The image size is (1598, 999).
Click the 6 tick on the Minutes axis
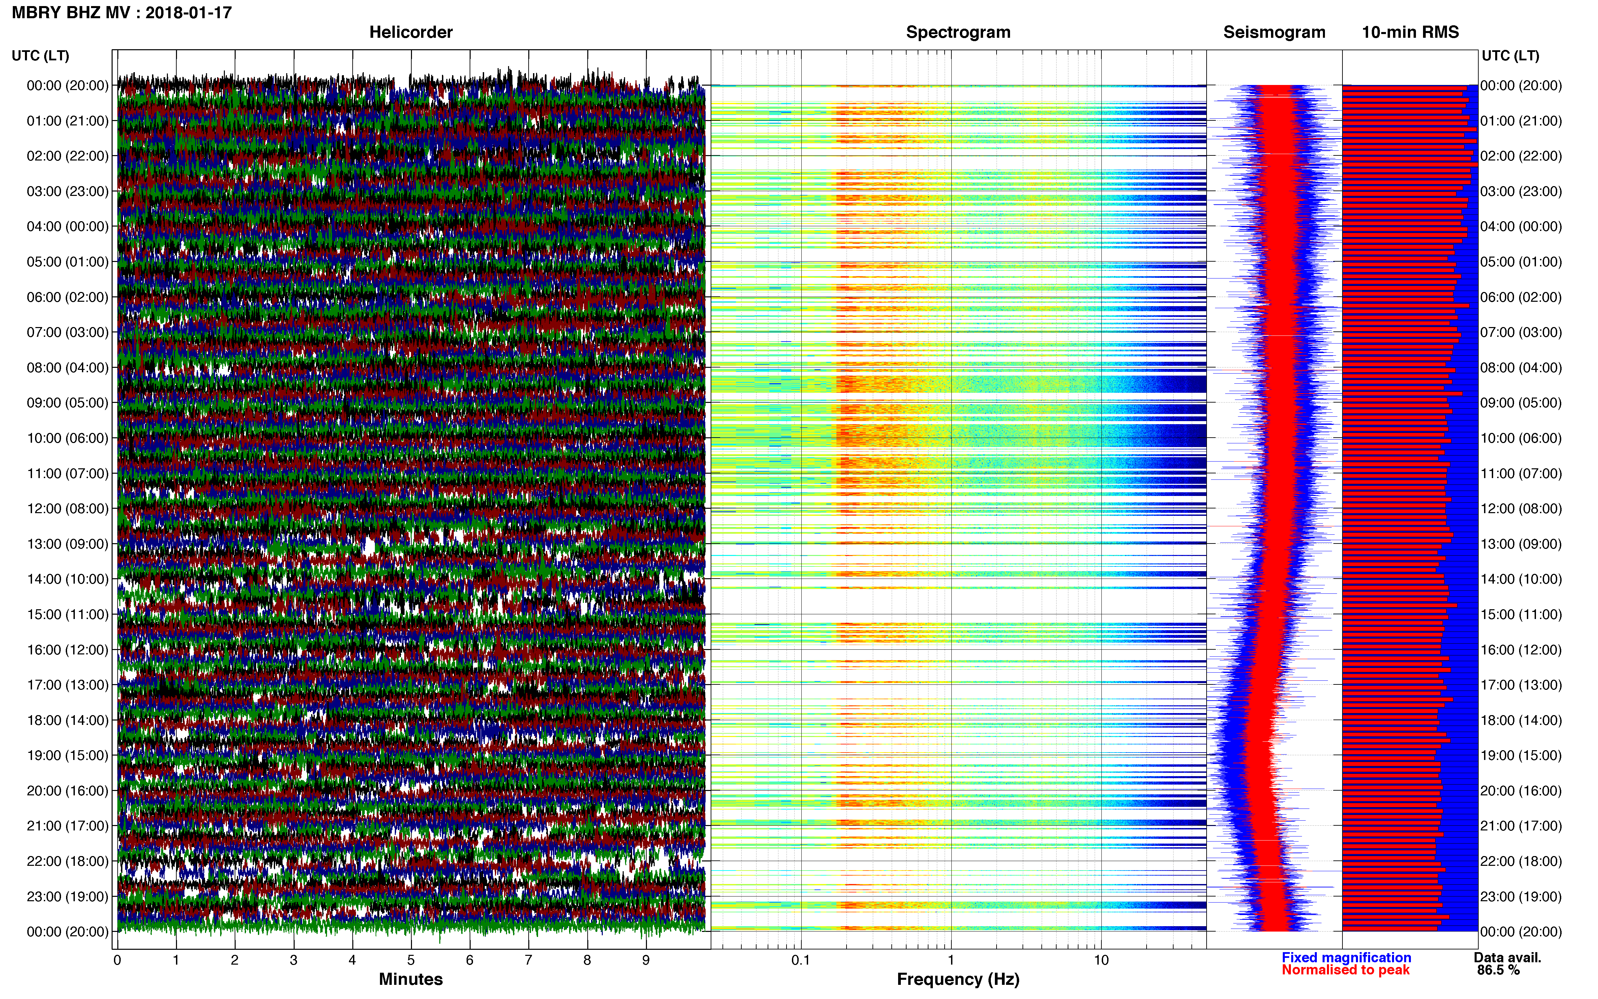tap(470, 960)
